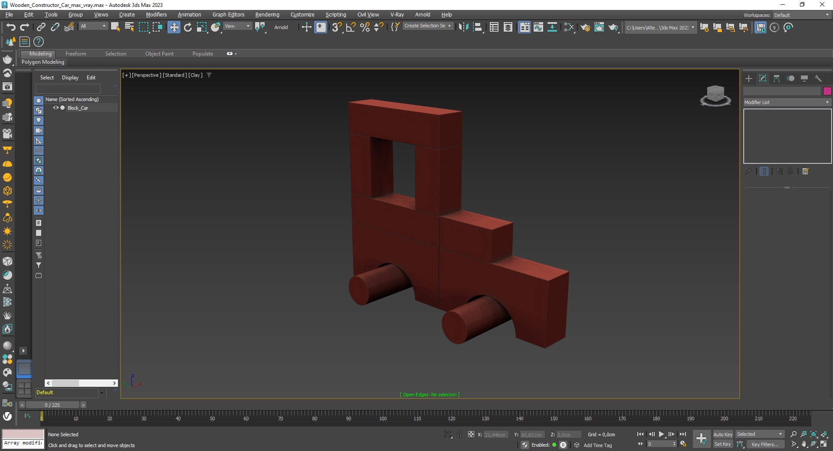Click the viewport filter funnel icon

(x=209, y=75)
